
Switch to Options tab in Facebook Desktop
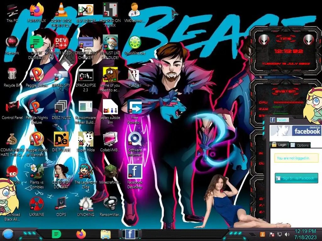click(x=300, y=145)
